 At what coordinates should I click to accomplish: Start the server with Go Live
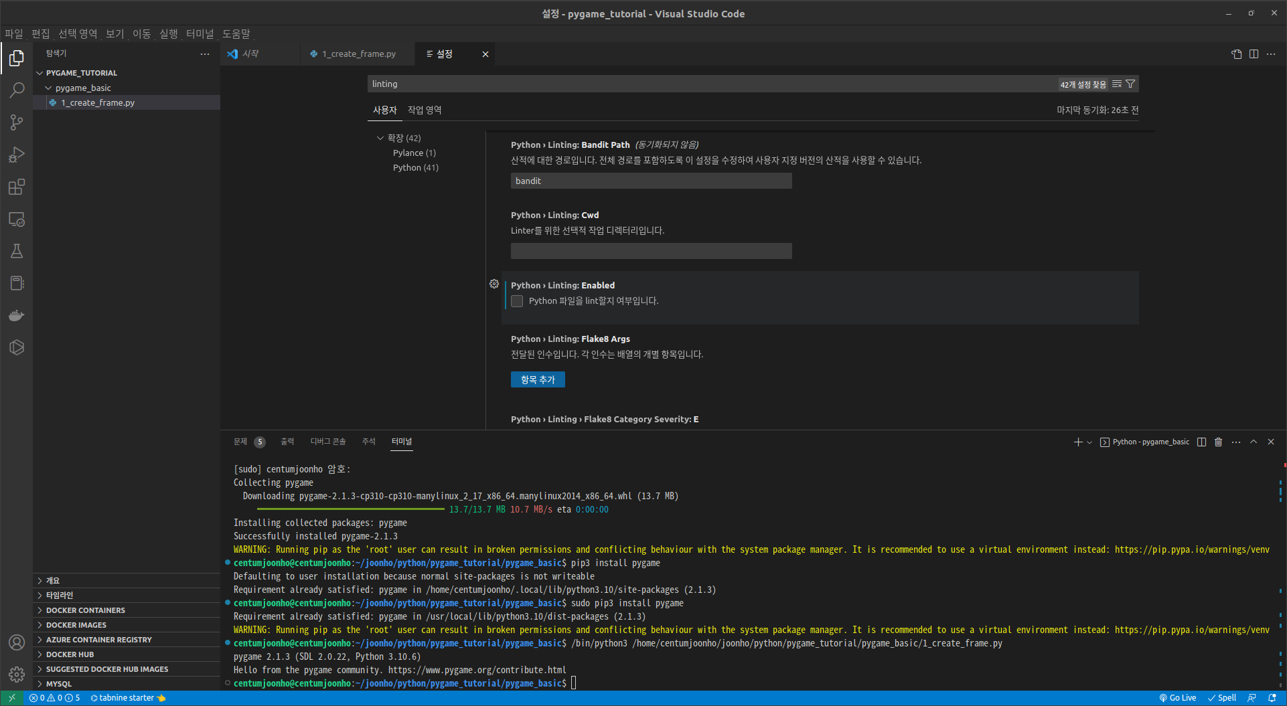[x=1177, y=698]
